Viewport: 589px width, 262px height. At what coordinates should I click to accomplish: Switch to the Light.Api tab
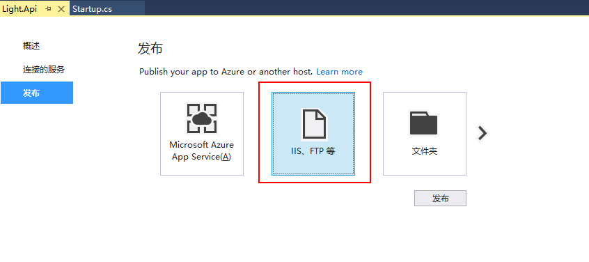coord(20,9)
